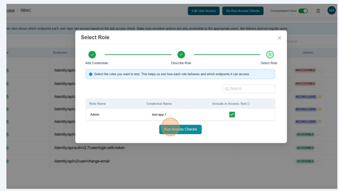Click the Add Credentials step checkmark icon
The image size is (339, 191).
(91, 54)
